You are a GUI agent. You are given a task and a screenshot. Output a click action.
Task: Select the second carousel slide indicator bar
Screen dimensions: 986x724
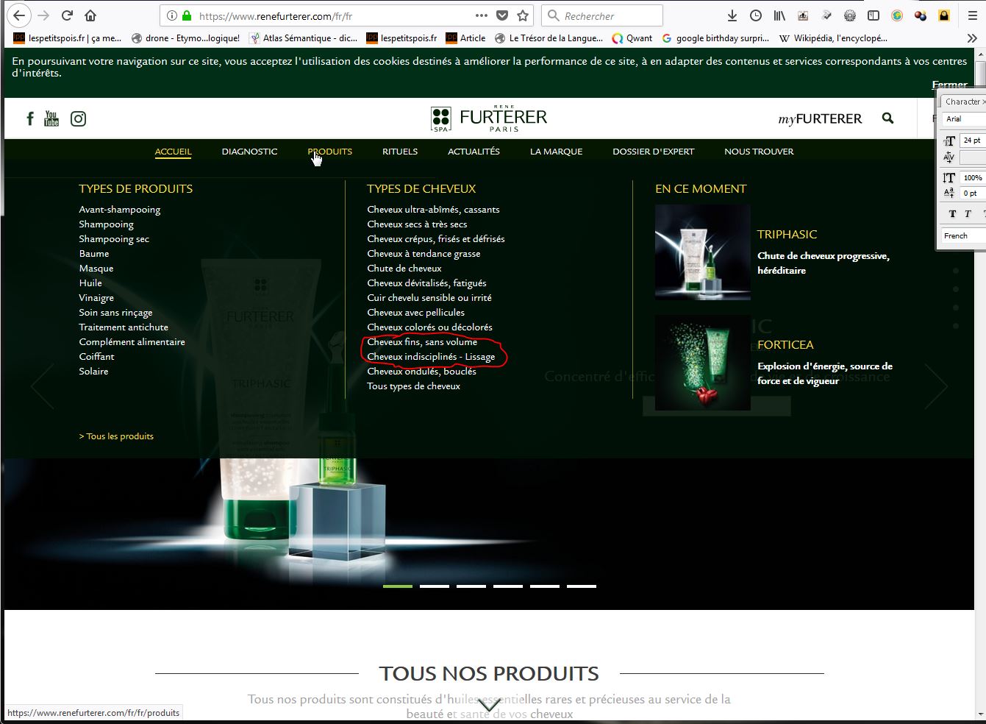pos(435,586)
